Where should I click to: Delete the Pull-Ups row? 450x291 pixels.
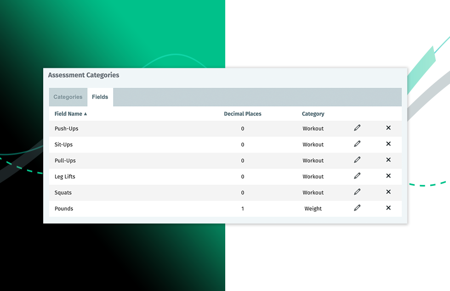pos(388,160)
